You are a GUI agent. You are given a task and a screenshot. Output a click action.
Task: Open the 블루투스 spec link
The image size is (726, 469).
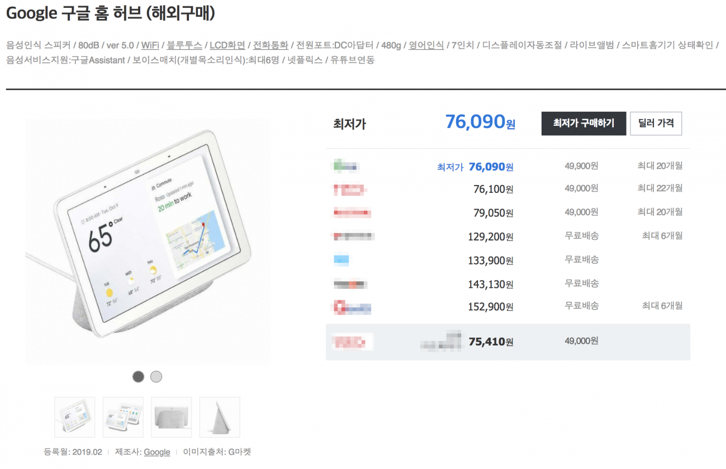coord(184,45)
